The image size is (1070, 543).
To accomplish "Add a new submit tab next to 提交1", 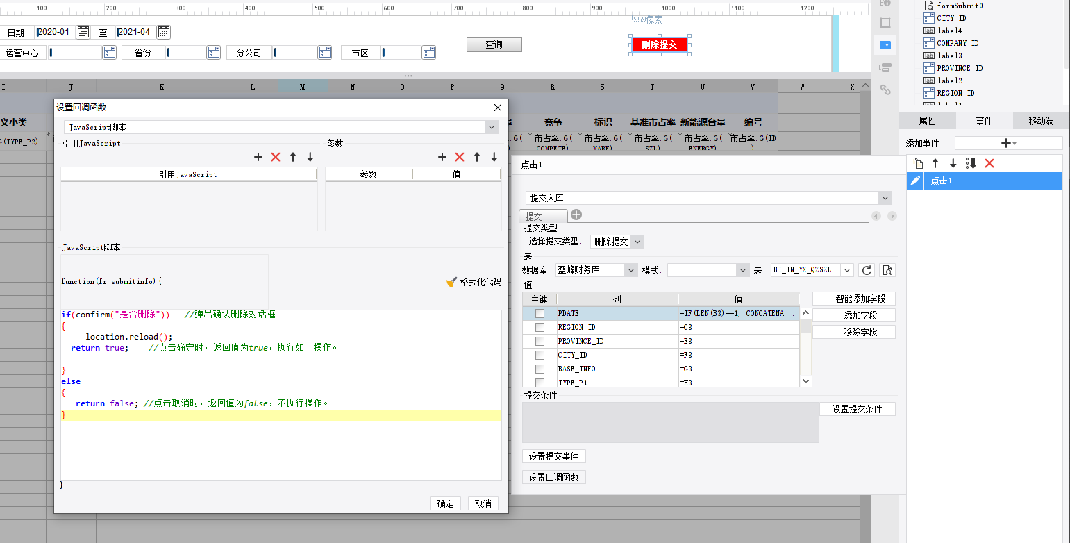I will [x=576, y=215].
